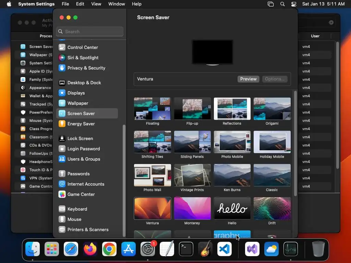Pick the Holiday Mobile screen saver
The width and height of the screenshot is (351, 263).
click(x=272, y=142)
